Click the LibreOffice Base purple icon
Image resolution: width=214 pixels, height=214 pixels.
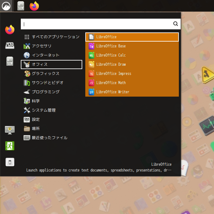pyautogui.click(x=91, y=46)
